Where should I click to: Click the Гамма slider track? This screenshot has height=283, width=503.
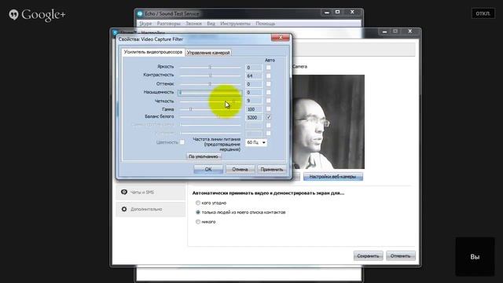pyautogui.click(x=210, y=109)
